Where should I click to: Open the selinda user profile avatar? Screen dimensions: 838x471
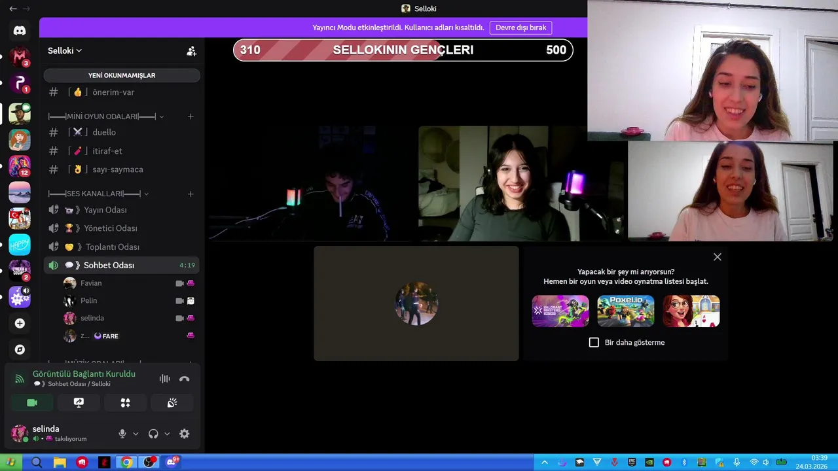pyautogui.click(x=20, y=433)
